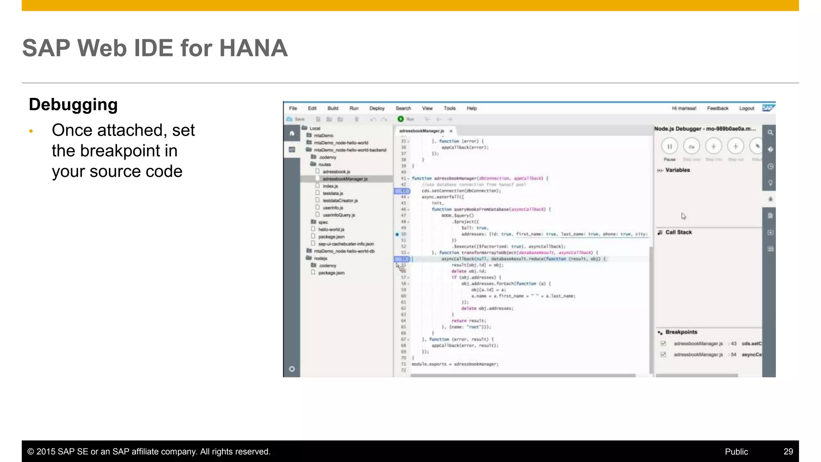Open the lightbulb tips pane icon
The height and width of the screenshot is (462, 821).
click(x=770, y=183)
